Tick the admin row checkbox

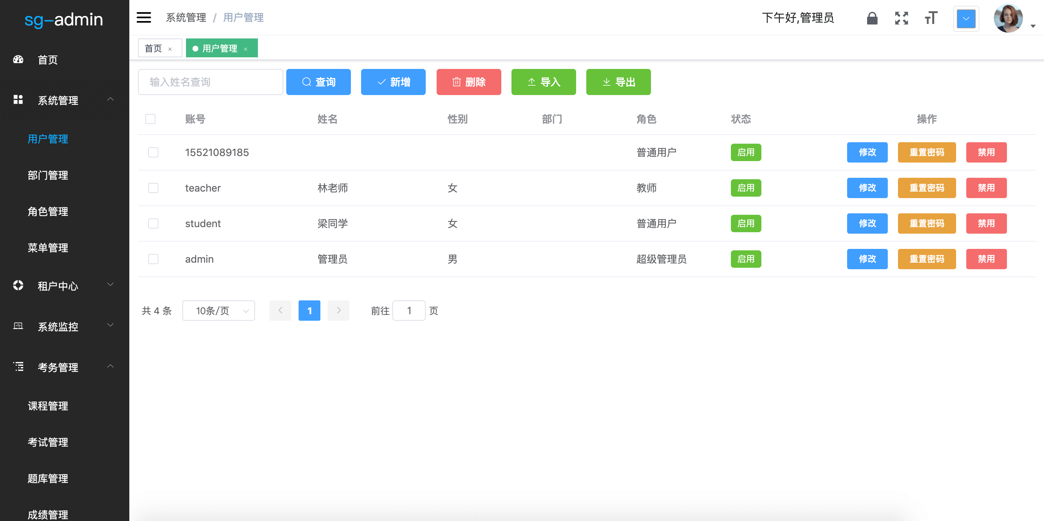click(153, 259)
